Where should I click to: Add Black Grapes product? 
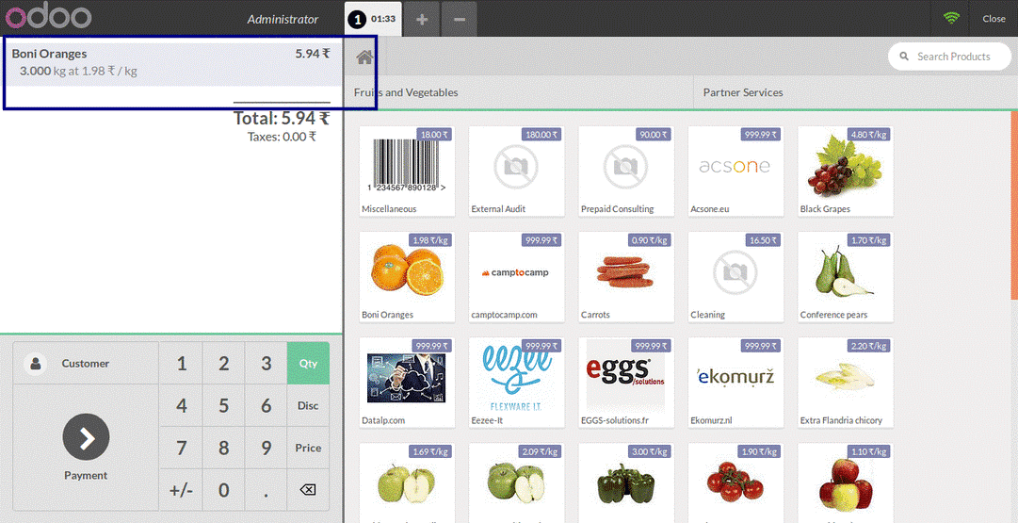[846, 171]
